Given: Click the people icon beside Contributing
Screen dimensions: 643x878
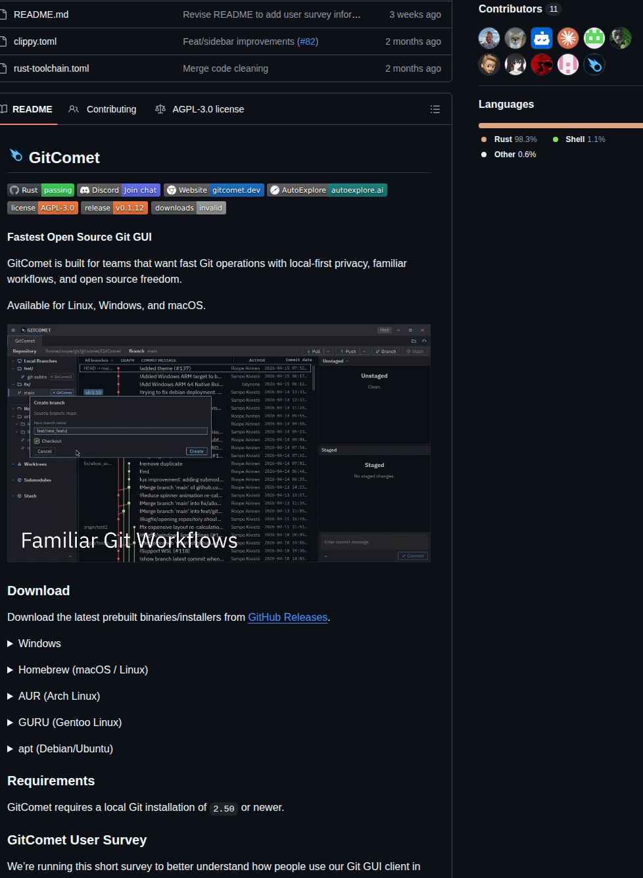Looking at the screenshot, I should (74, 109).
